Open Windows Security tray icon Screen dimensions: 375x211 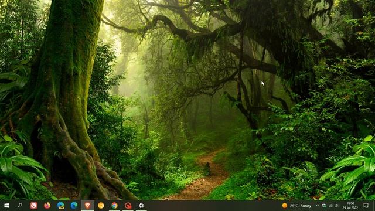click(x=324, y=206)
